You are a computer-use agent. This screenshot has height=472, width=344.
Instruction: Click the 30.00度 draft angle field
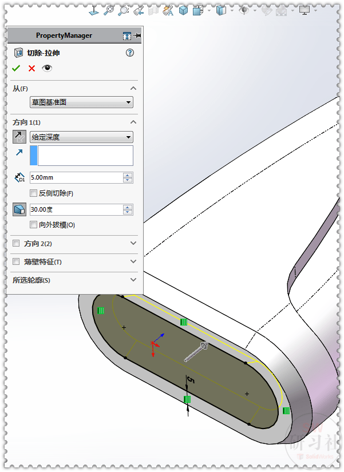(x=77, y=209)
